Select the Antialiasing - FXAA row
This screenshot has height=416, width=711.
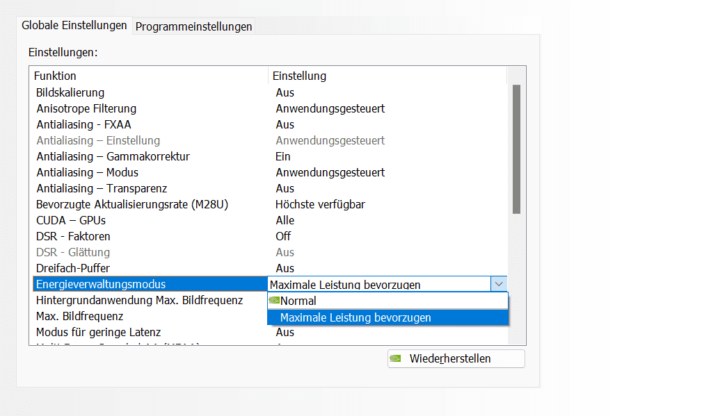pos(269,124)
